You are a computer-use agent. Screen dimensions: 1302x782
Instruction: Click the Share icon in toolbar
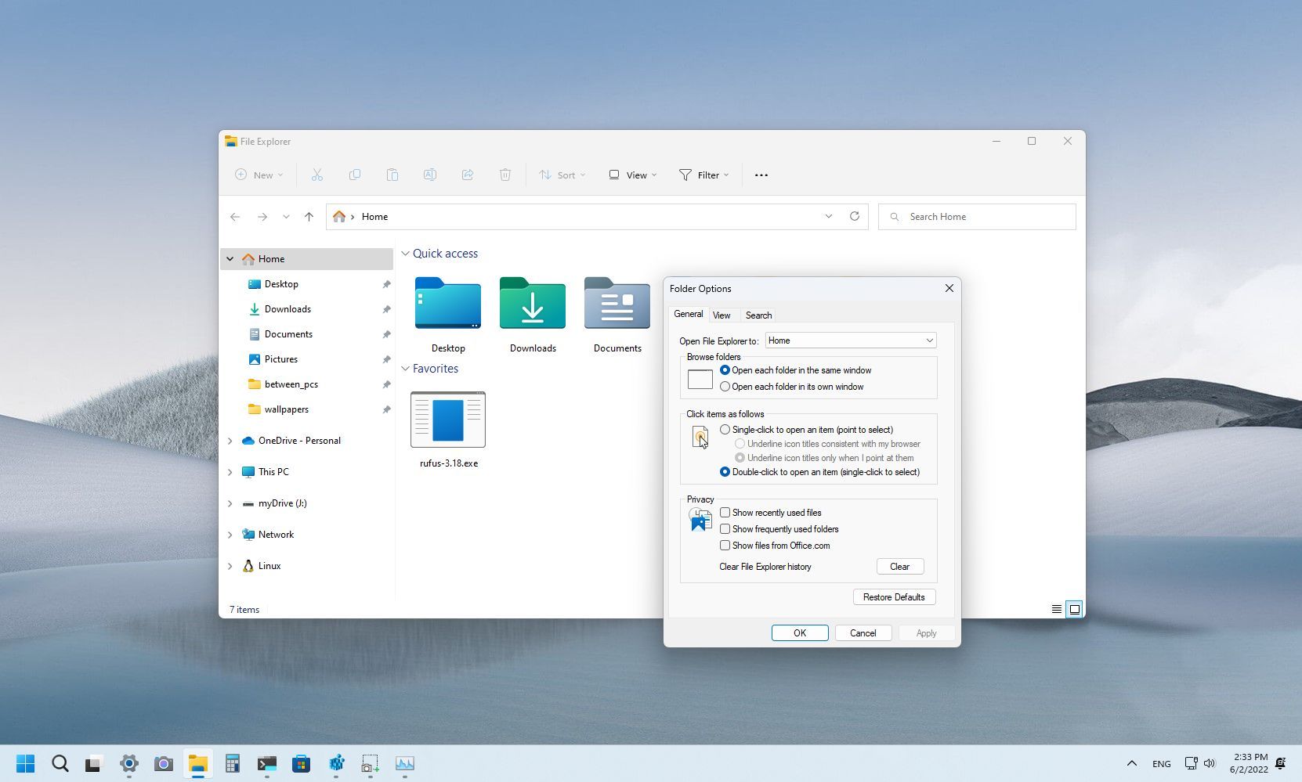click(x=468, y=175)
